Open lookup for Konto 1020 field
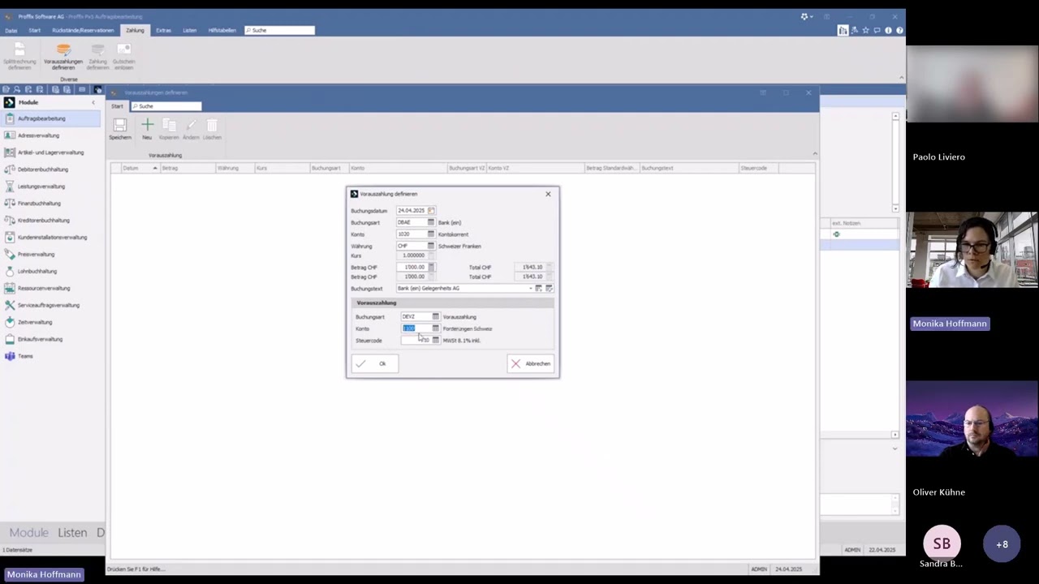Screen dimensions: 1039x584 (431, 234)
